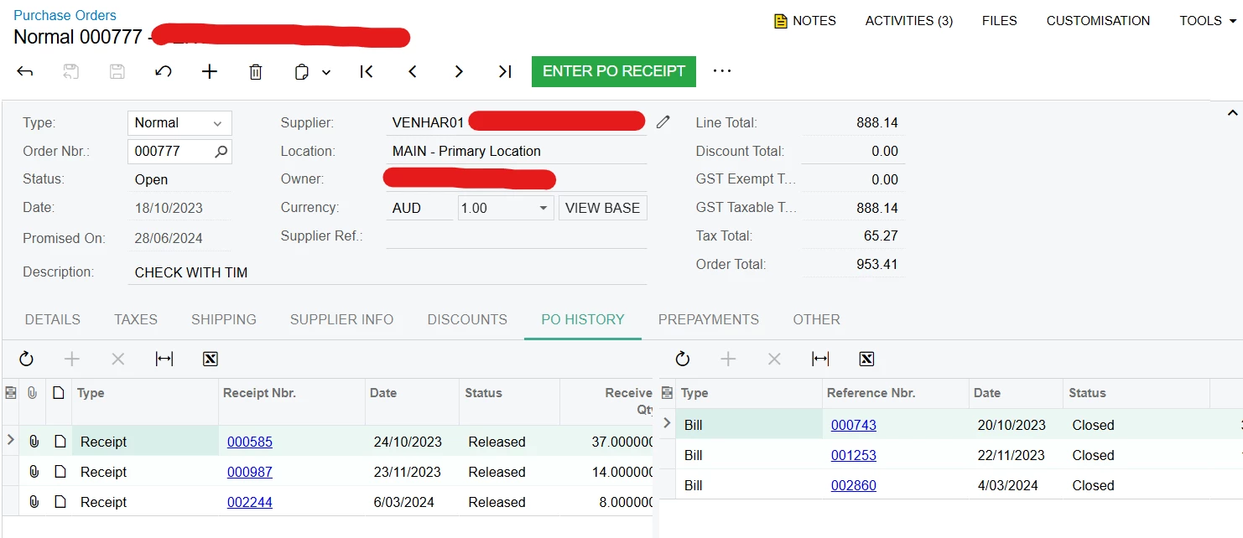Open receipt link 000585
Screen dimensions: 1243x538
[x=250, y=442]
